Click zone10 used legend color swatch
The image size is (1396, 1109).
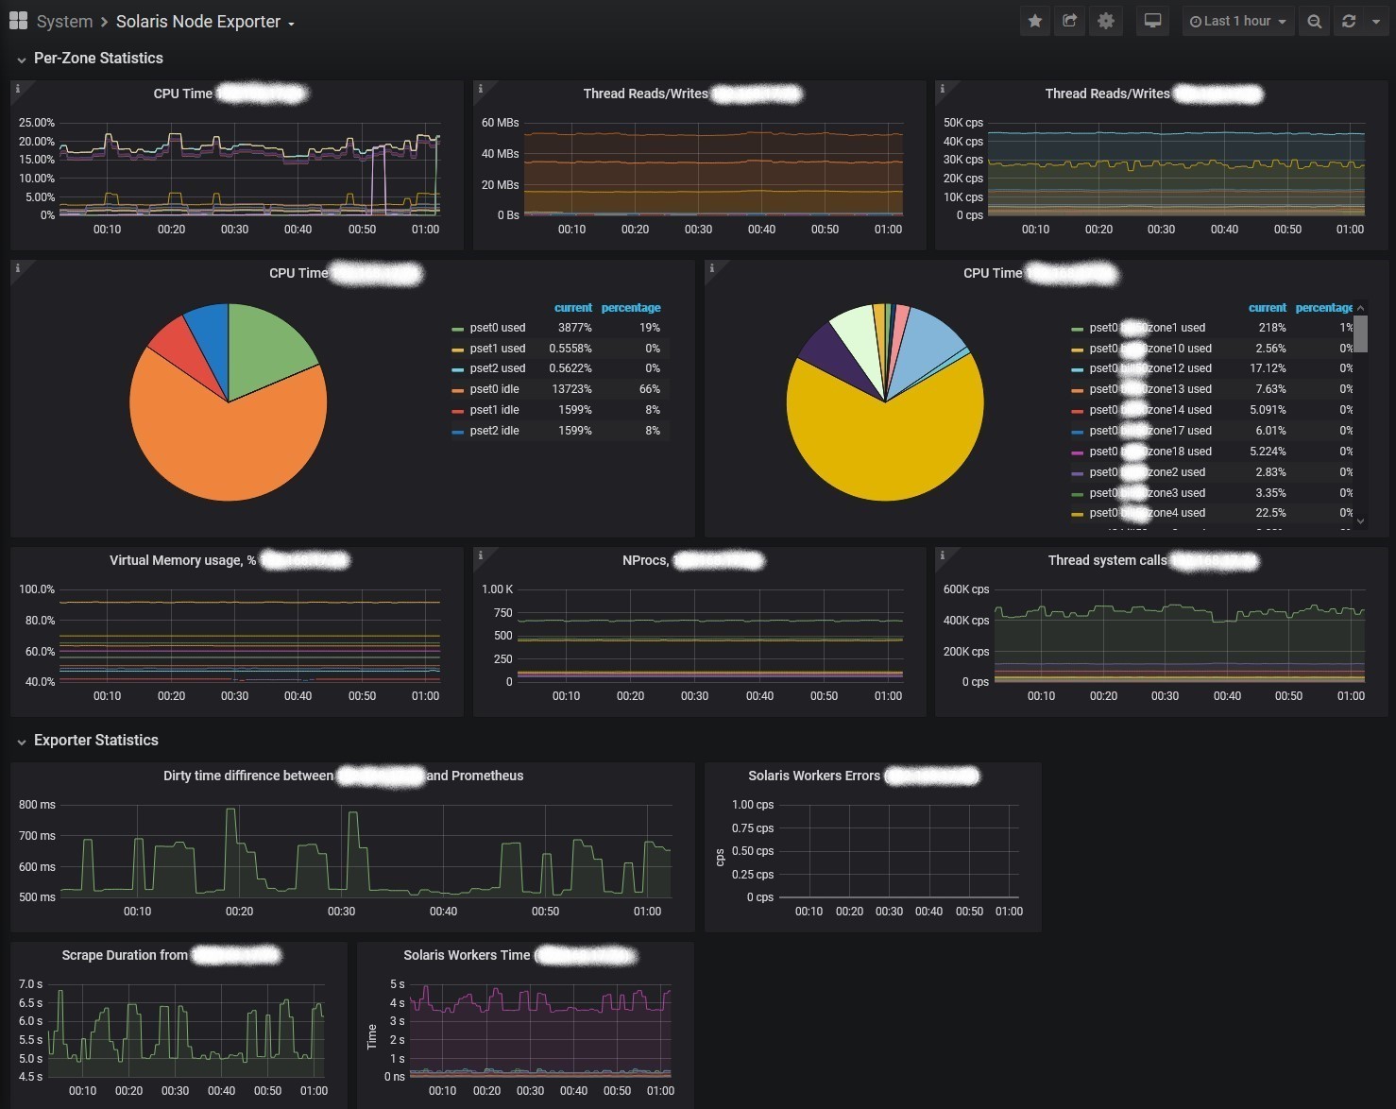pos(1077,350)
